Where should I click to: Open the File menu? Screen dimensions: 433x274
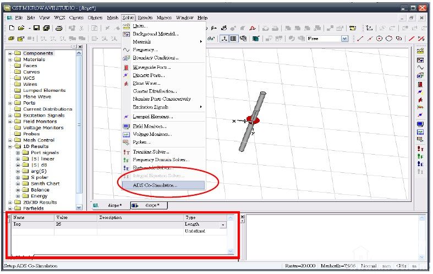tap(19, 18)
